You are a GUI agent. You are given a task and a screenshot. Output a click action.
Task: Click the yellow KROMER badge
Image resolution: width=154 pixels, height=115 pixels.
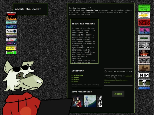11,48
